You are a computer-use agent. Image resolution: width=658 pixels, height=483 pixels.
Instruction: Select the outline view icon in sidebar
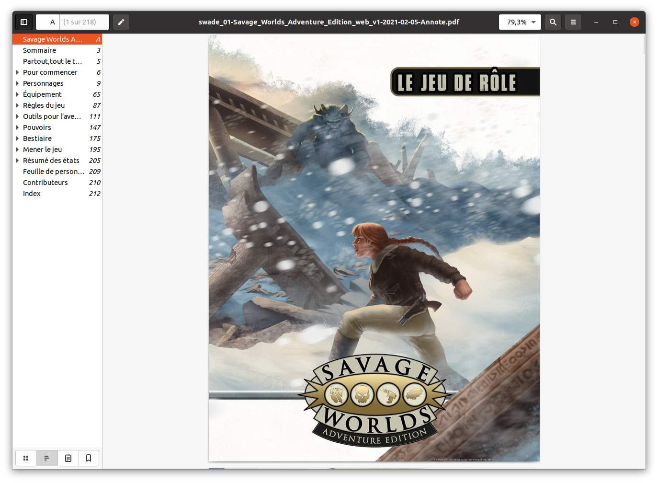[x=47, y=458]
